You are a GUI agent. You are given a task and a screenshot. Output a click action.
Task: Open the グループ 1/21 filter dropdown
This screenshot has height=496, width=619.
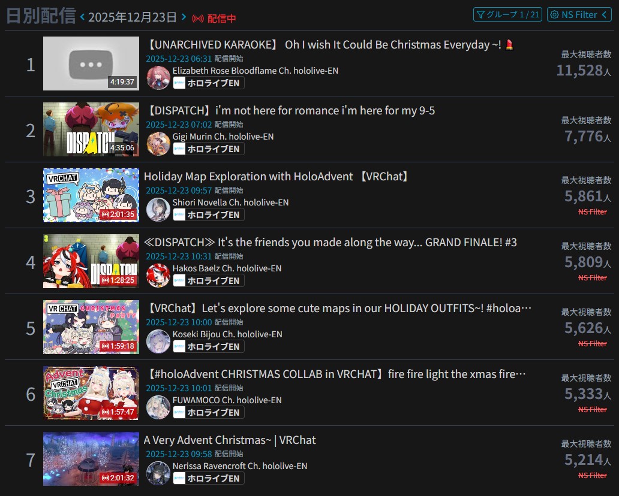[507, 14]
